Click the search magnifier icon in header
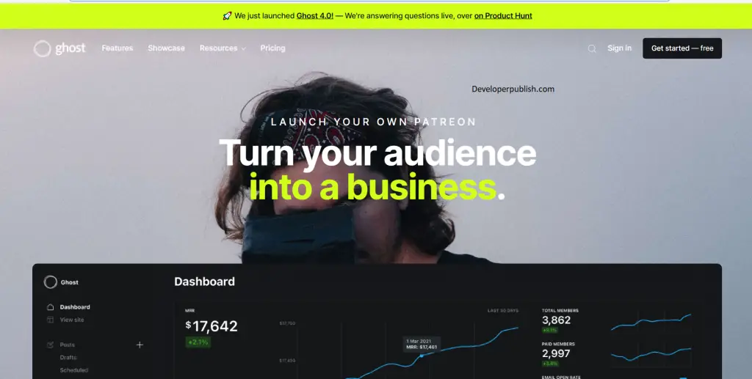Viewport: 752px width, 379px height. (592, 48)
